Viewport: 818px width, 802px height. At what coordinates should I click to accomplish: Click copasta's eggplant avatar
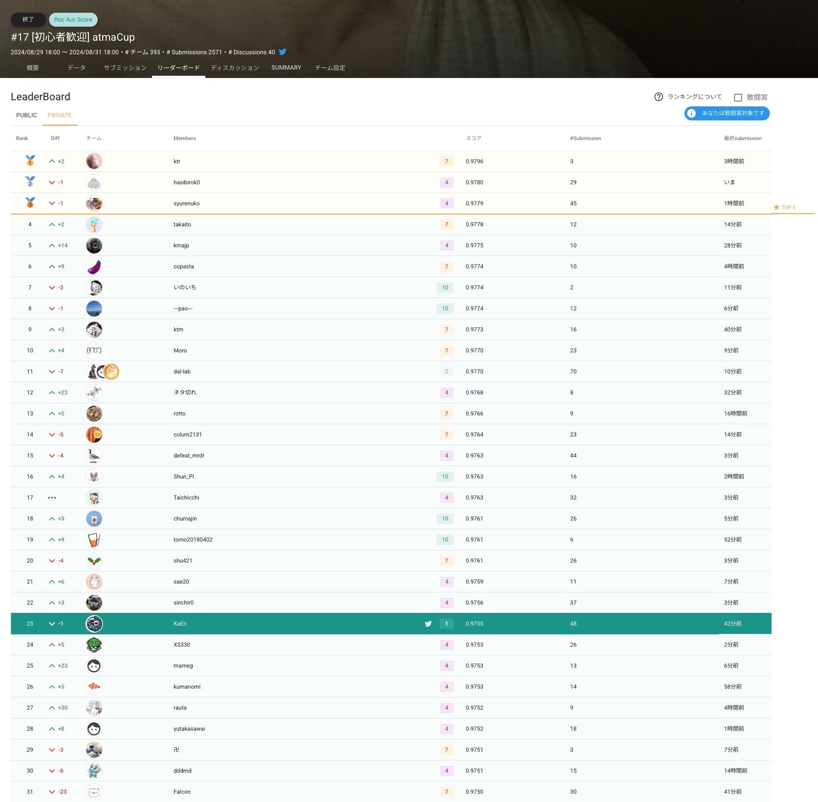click(94, 267)
